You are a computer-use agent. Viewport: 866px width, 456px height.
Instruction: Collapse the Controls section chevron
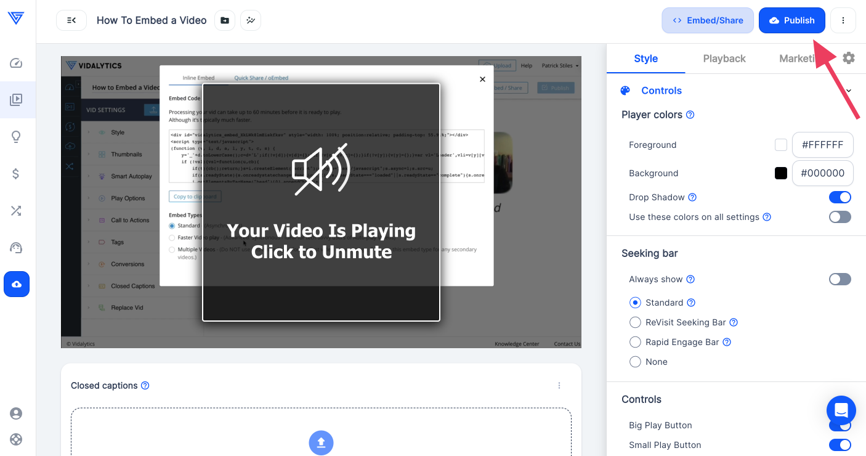coord(849,91)
